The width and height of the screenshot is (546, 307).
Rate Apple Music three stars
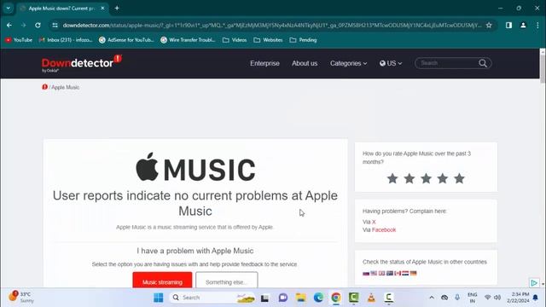click(426, 178)
